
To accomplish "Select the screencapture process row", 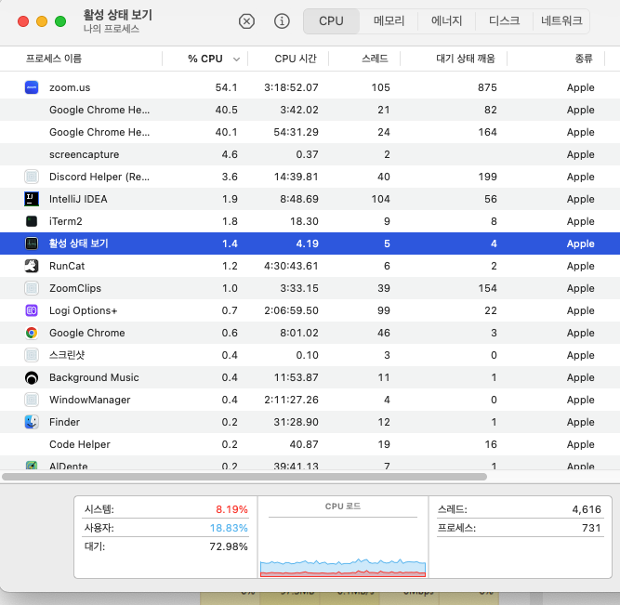I will tap(310, 154).
